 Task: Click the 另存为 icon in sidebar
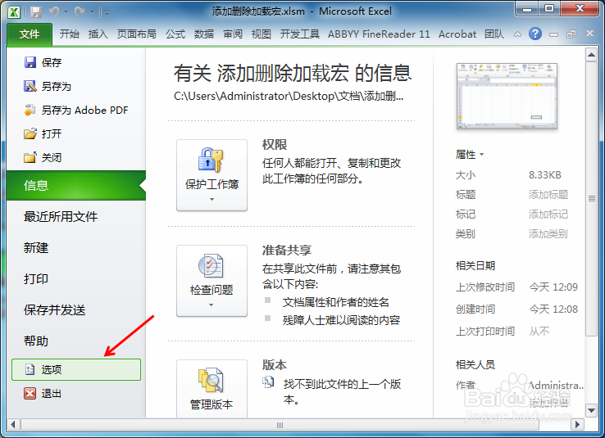[x=30, y=86]
